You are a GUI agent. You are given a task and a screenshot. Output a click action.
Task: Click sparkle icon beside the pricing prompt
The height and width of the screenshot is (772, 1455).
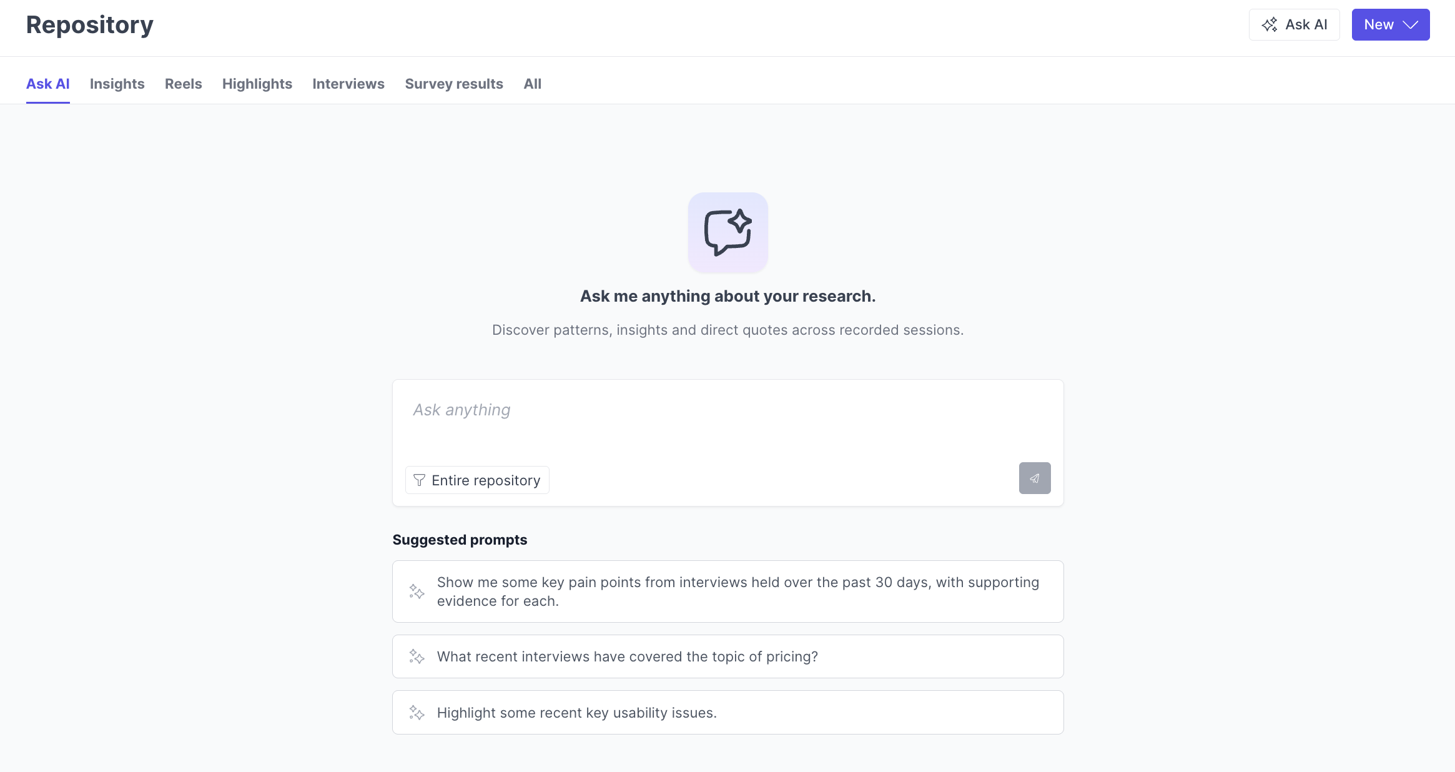pyautogui.click(x=417, y=656)
